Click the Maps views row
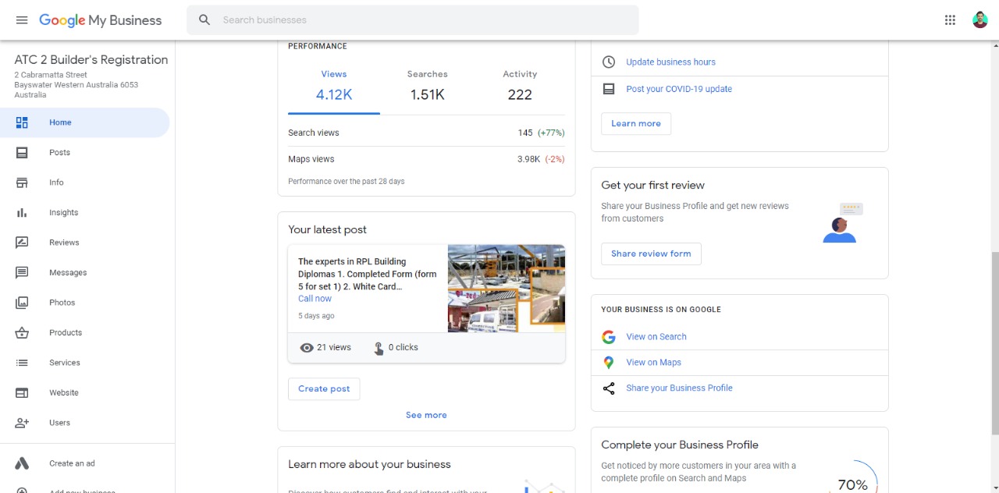The image size is (999, 493). pos(426,159)
